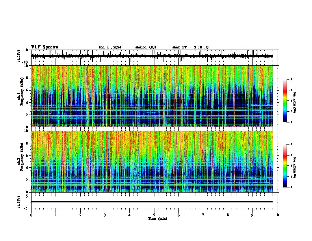Click time axis tick label "3"
This screenshot has width=312, height=241.
coord(105,215)
